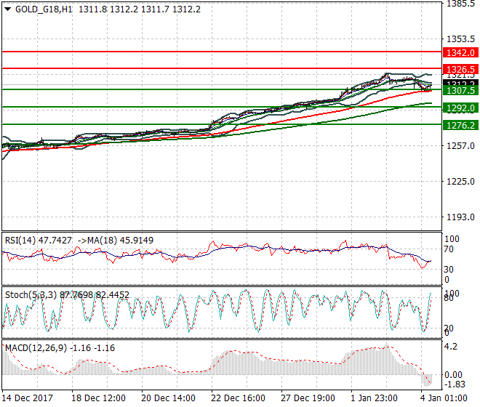Select the MACD axis value -1.83
The height and width of the screenshot is (407, 480).
coord(455,384)
